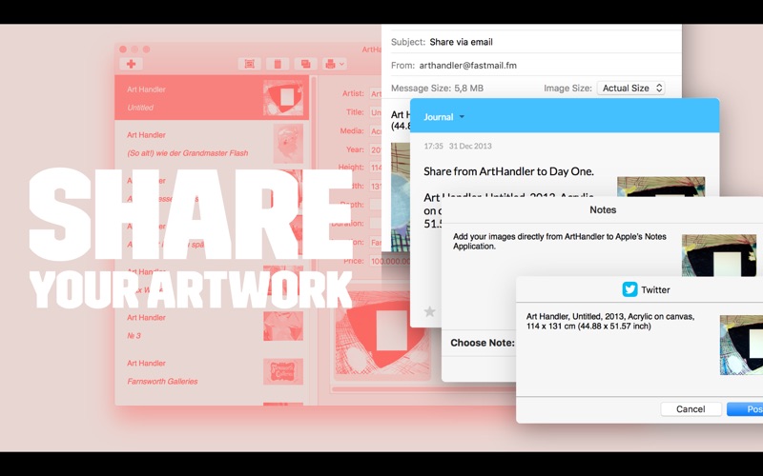Select the 'Nº 3' artwork row
The height and width of the screenshot is (476, 763).
click(x=212, y=326)
